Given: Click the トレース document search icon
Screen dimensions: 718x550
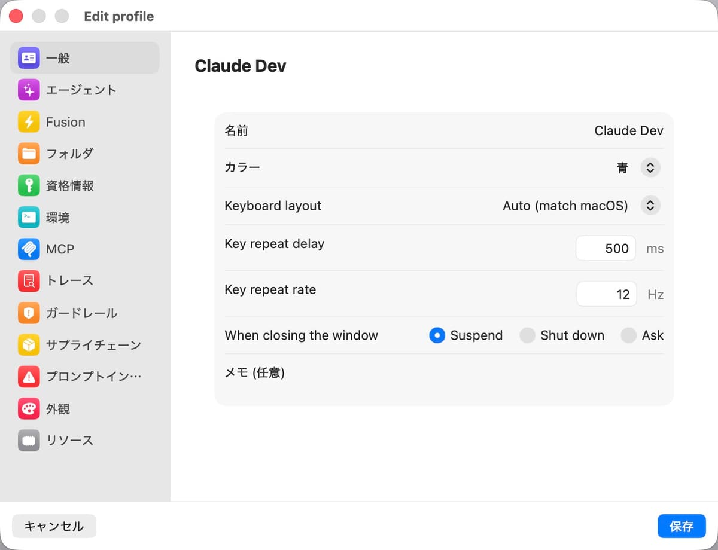Looking at the screenshot, I should pos(29,281).
